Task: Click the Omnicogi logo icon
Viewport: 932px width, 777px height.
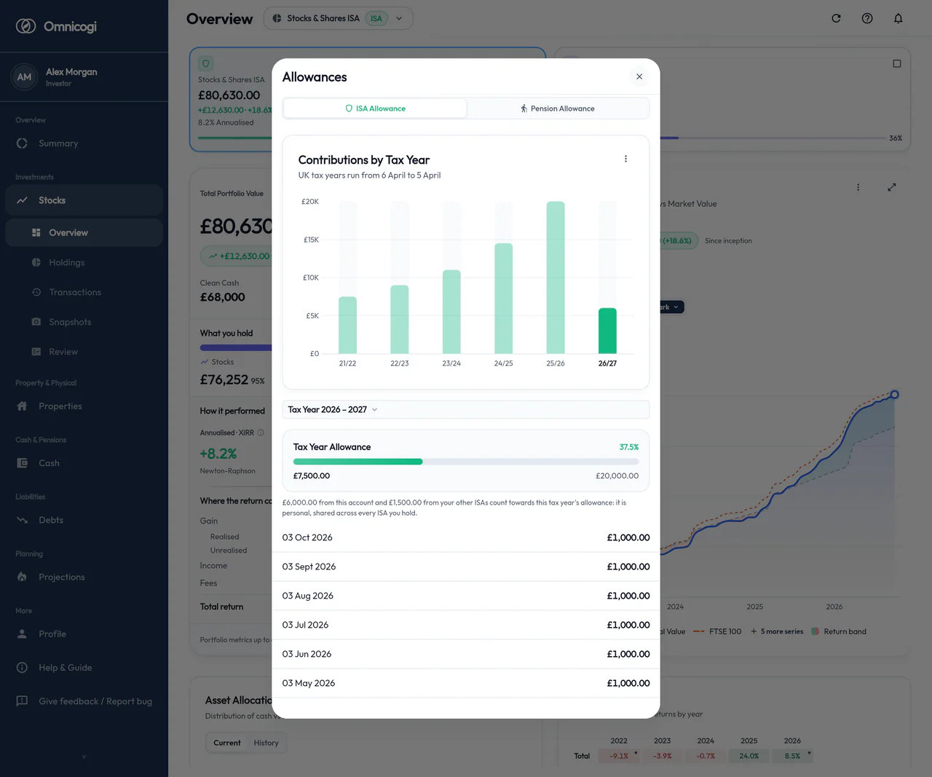Action: click(x=25, y=26)
